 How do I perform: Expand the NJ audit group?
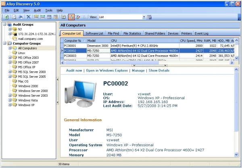(x=10, y=29)
